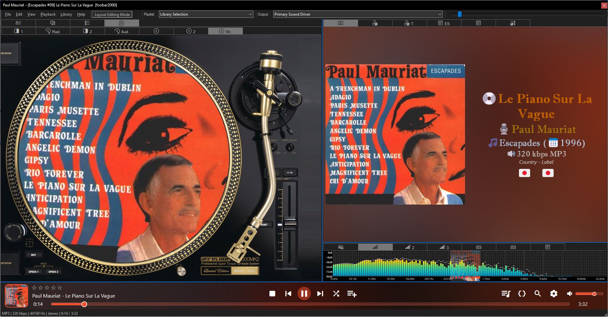The height and width of the screenshot is (317, 608).
Task: Seek using the playback progress bar
Action: [x=310, y=304]
